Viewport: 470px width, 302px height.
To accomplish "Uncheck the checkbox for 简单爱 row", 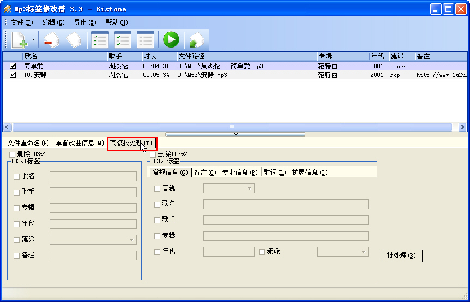I will coord(13,66).
